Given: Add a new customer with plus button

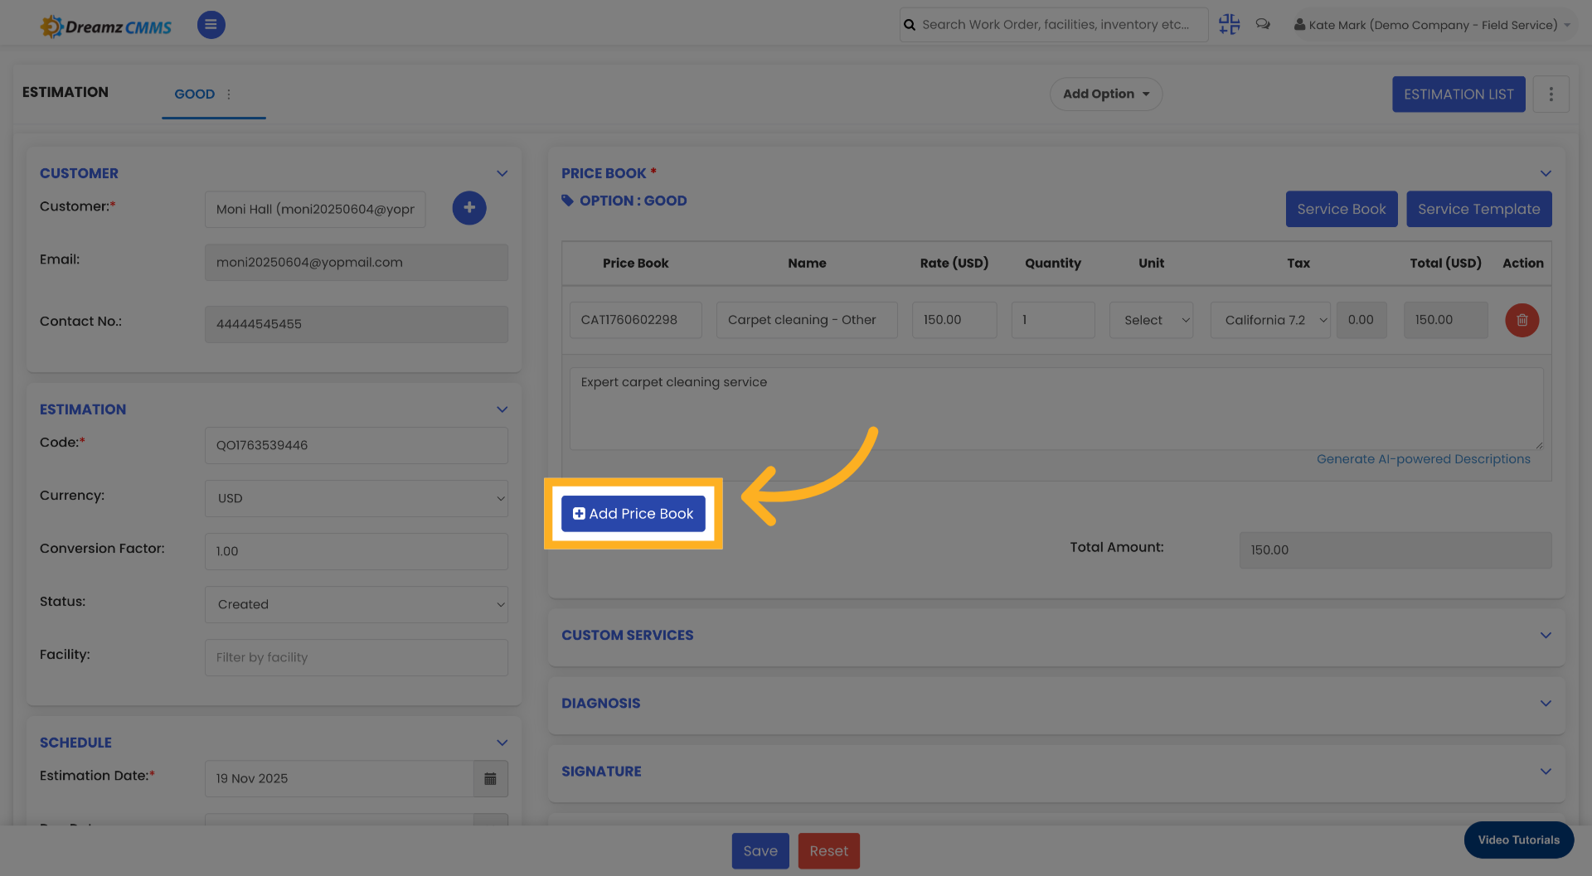Looking at the screenshot, I should tap(469, 208).
